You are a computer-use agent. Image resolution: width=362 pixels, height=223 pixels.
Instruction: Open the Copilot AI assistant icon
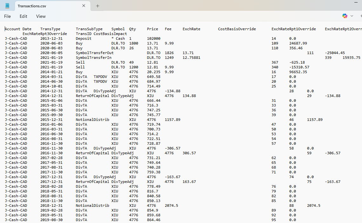[345, 16]
